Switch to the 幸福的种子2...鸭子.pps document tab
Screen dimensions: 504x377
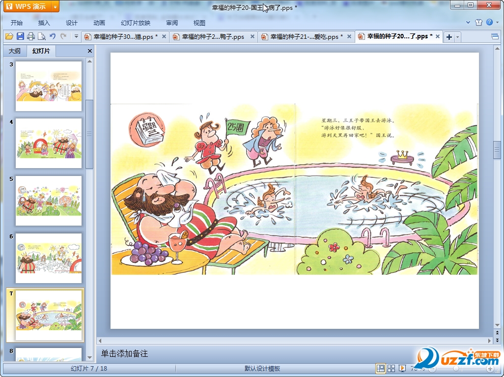click(x=213, y=37)
